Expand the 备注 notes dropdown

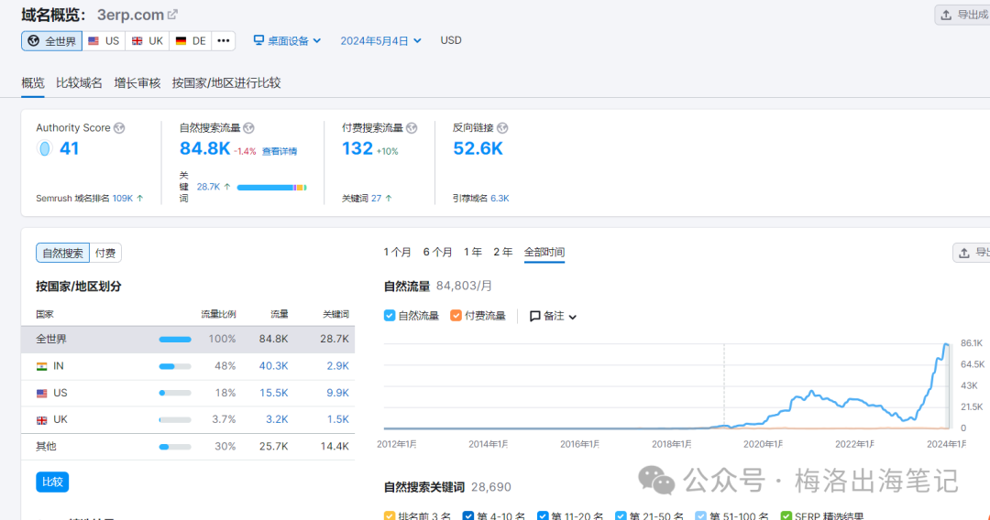coord(554,316)
